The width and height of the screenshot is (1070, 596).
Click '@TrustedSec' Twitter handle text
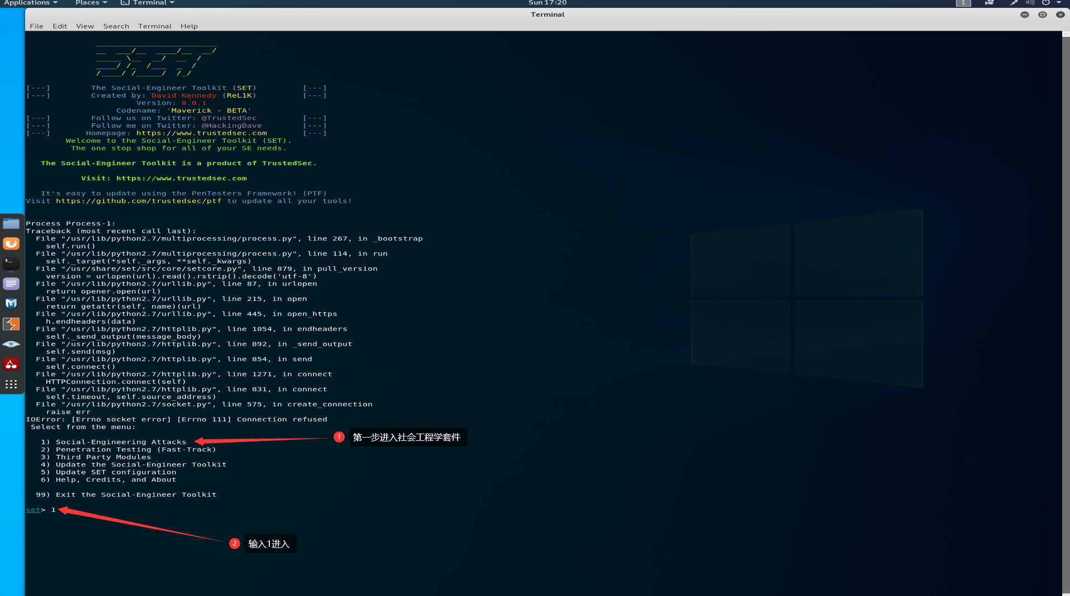point(229,118)
